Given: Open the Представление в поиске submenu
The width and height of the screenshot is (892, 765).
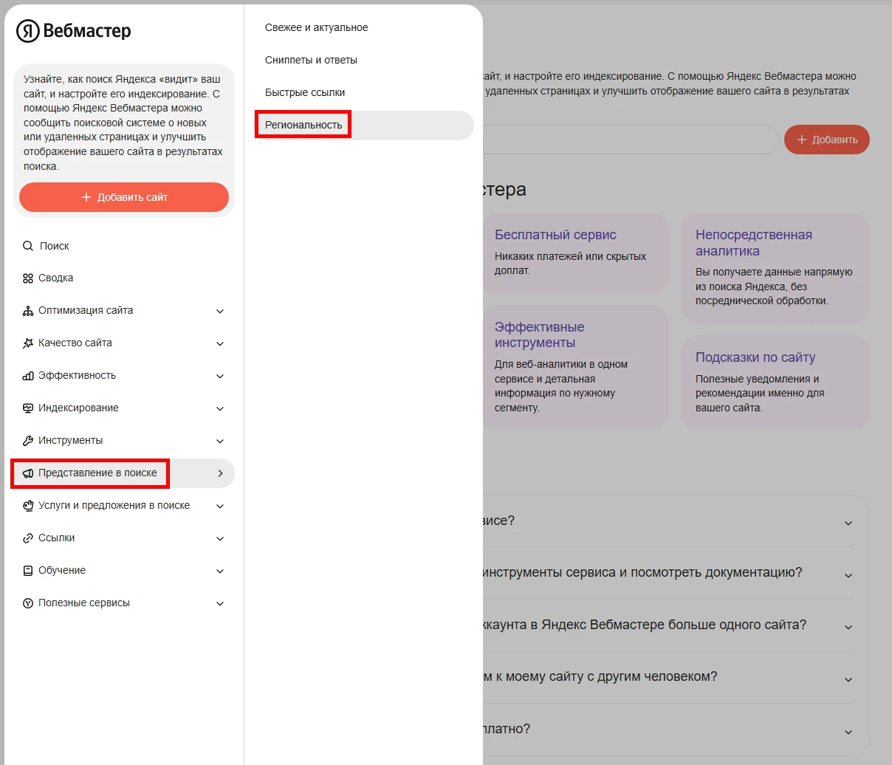Looking at the screenshot, I should (97, 473).
